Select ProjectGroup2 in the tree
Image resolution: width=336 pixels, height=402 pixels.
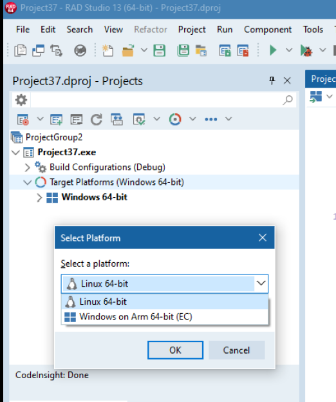[54, 137]
